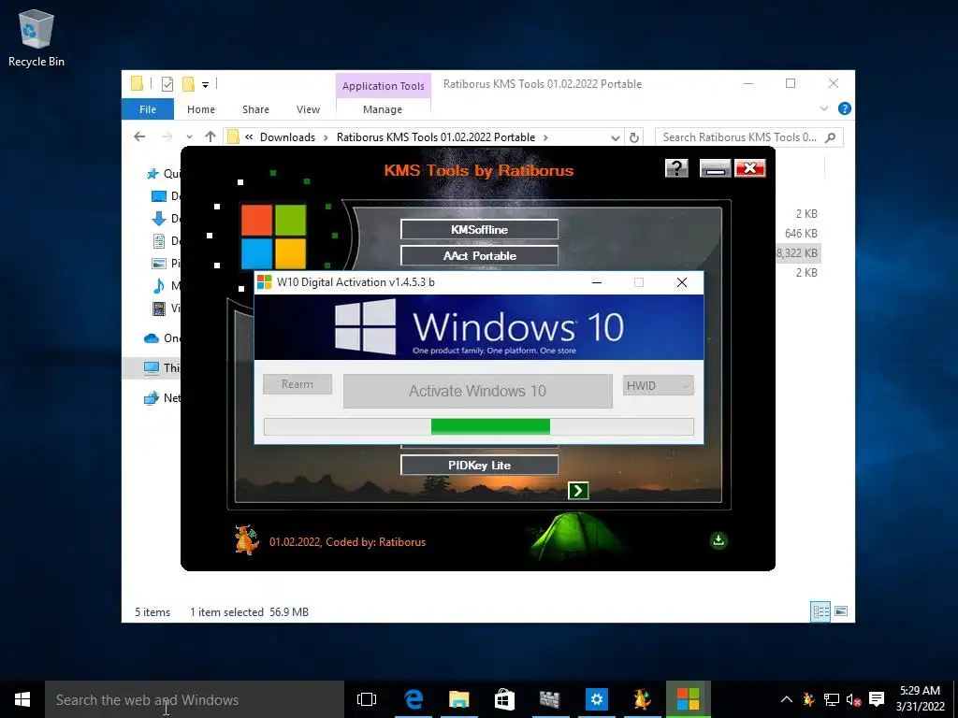Expand the Explorer address history dropdown
The width and height of the screenshot is (958, 718).
pos(616,137)
